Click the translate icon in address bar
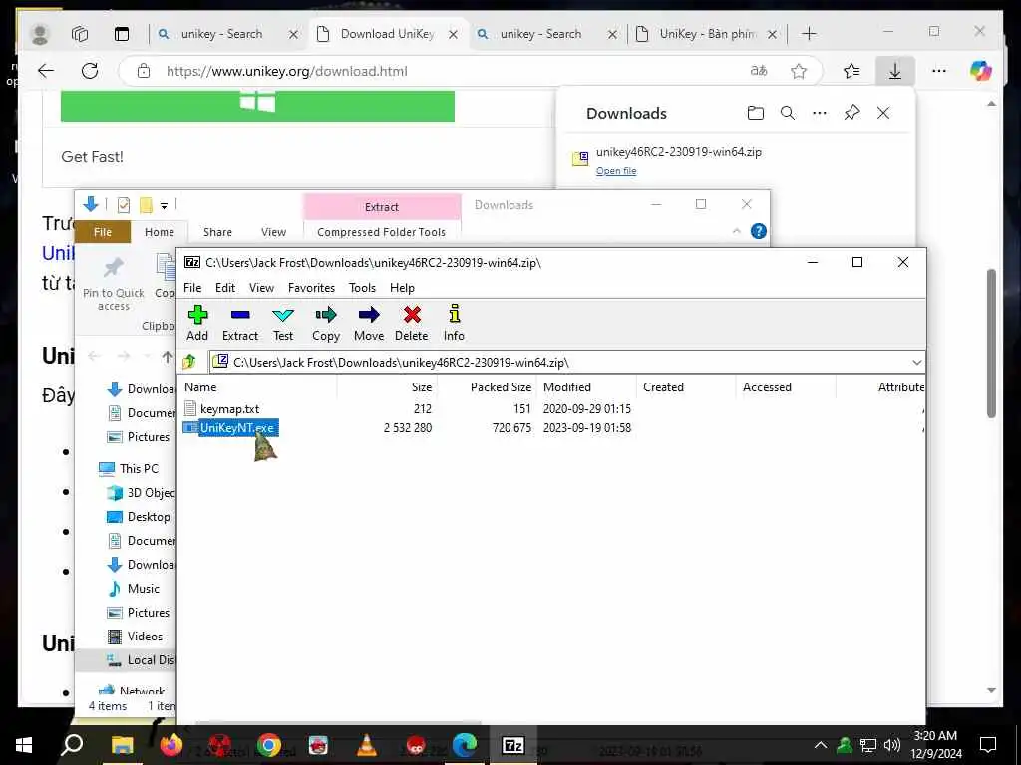 coord(759,71)
